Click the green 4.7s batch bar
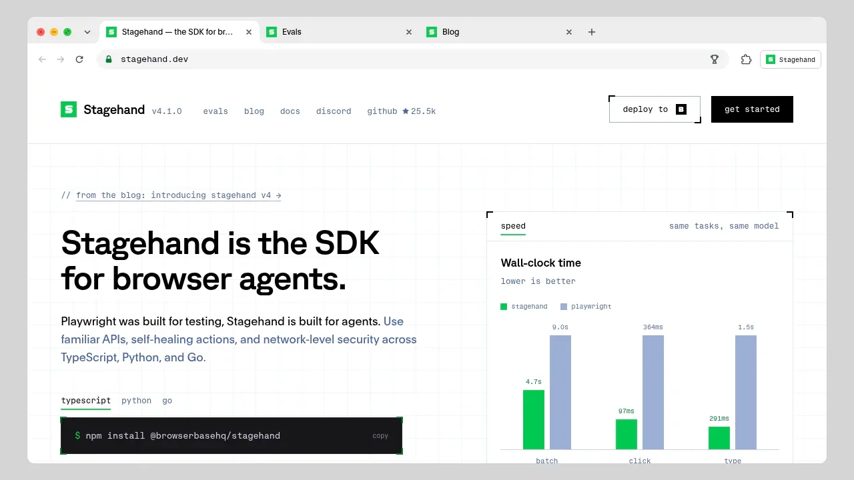 (534, 419)
